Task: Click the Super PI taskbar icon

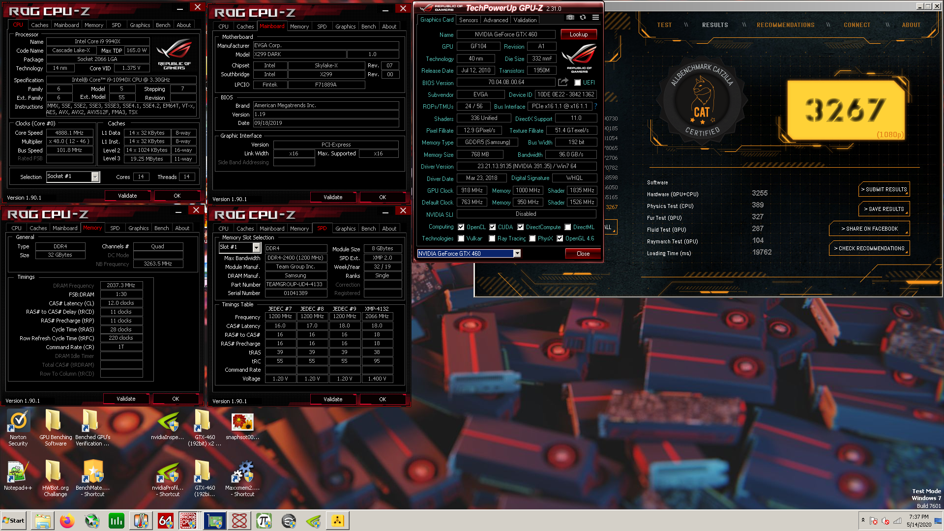Action: pos(264,521)
